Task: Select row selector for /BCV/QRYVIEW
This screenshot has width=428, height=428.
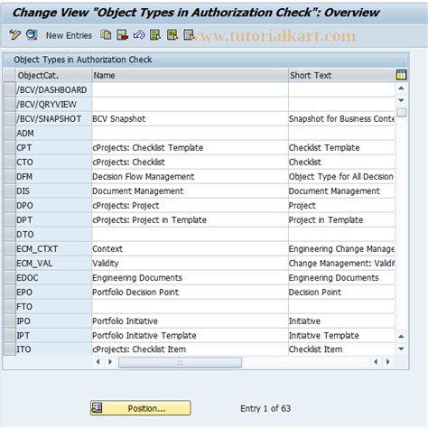Action: (10, 104)
